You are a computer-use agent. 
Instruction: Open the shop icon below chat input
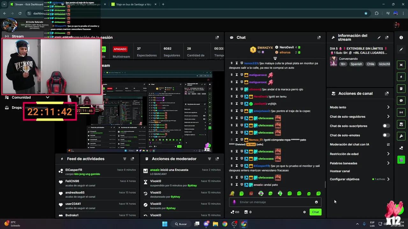246,212
